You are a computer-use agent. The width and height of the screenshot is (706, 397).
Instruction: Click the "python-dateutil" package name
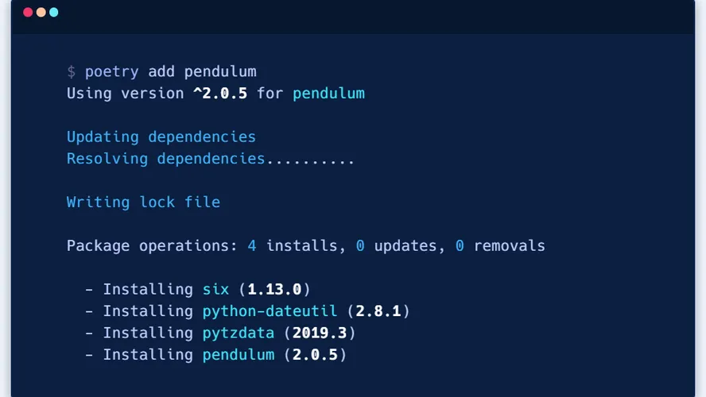pyautogui.click(x=270, y=310)
